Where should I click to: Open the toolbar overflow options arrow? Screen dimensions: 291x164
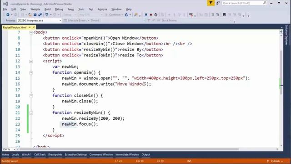click(248, 15)
